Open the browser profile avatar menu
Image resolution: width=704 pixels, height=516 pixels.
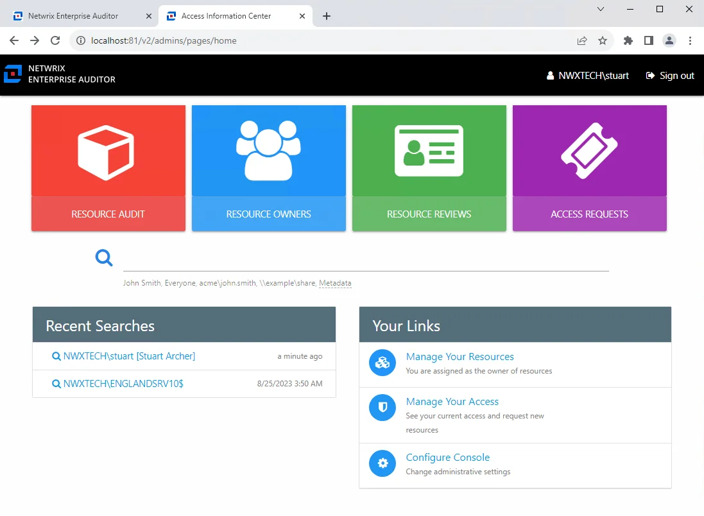[x=669, y=40]
